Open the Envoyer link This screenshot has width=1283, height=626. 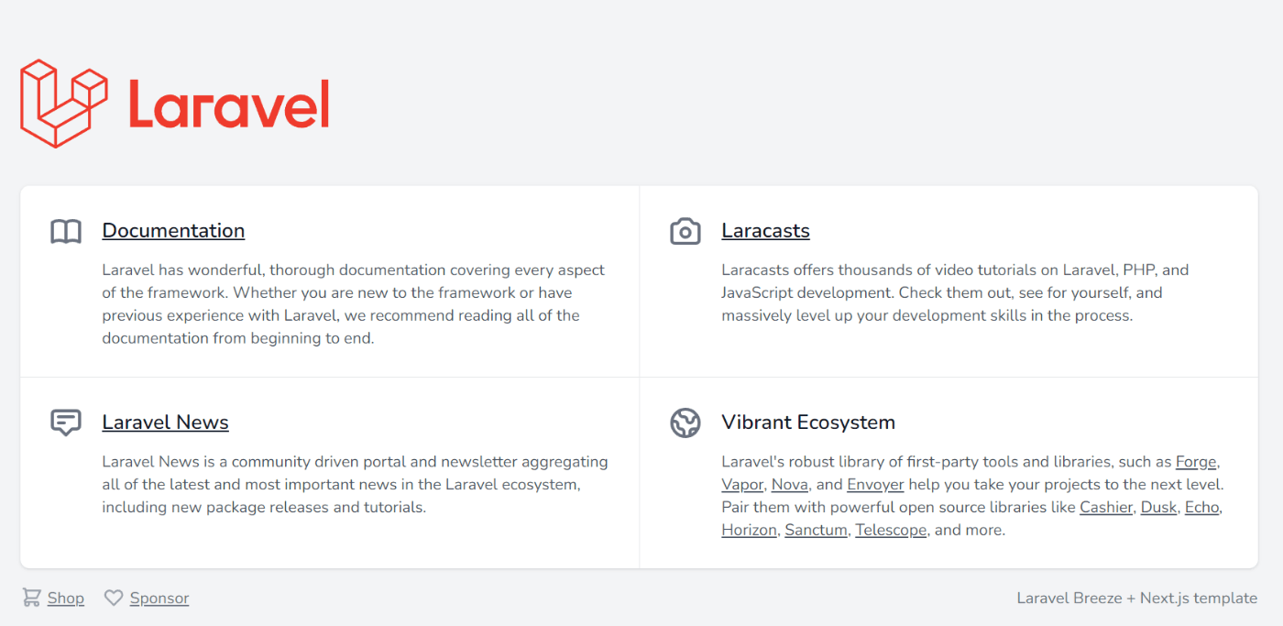point(875,485)
